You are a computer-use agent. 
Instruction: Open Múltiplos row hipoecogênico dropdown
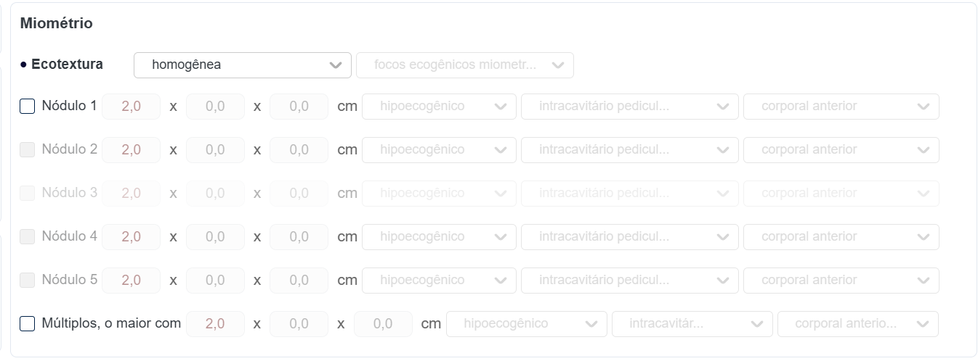click(526, 324)
